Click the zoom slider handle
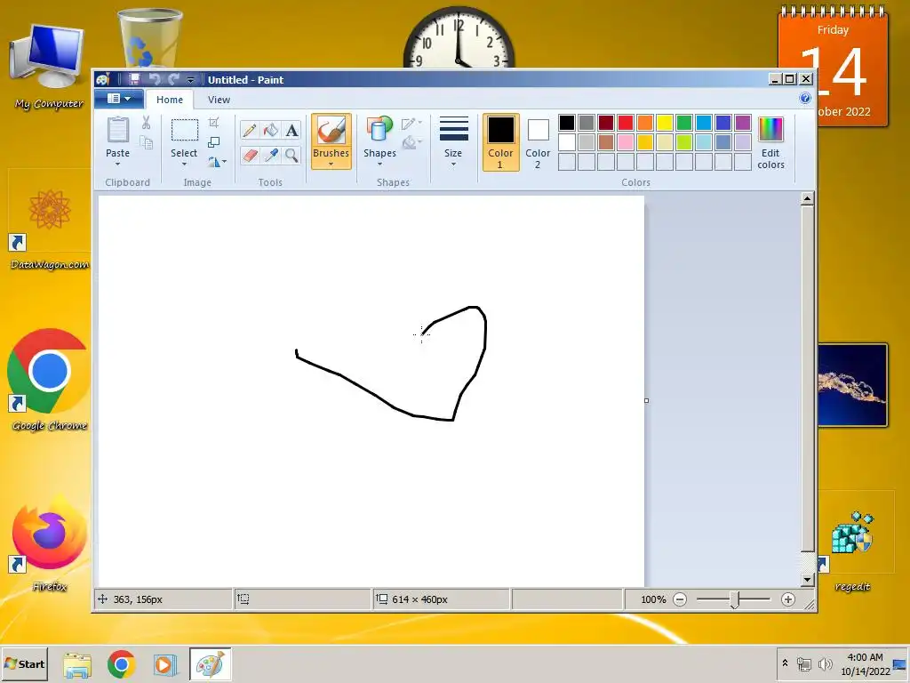This screenshot has height=683, width=910. tap(734, 600)
